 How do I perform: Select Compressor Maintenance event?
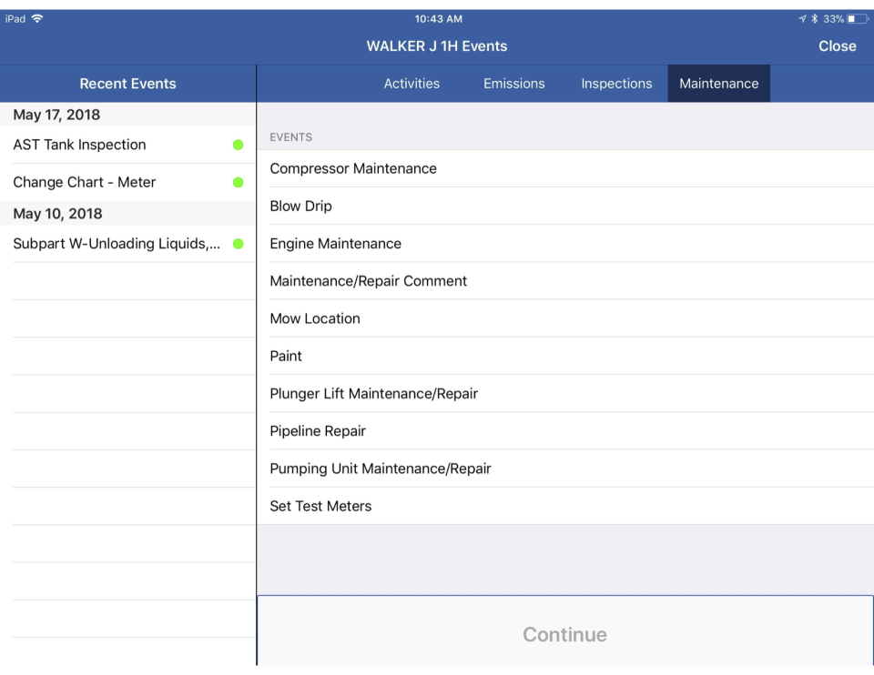tap(353, 168)
